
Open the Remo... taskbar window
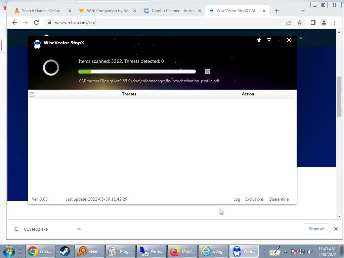pyautogui.click(x=152, y=251)
